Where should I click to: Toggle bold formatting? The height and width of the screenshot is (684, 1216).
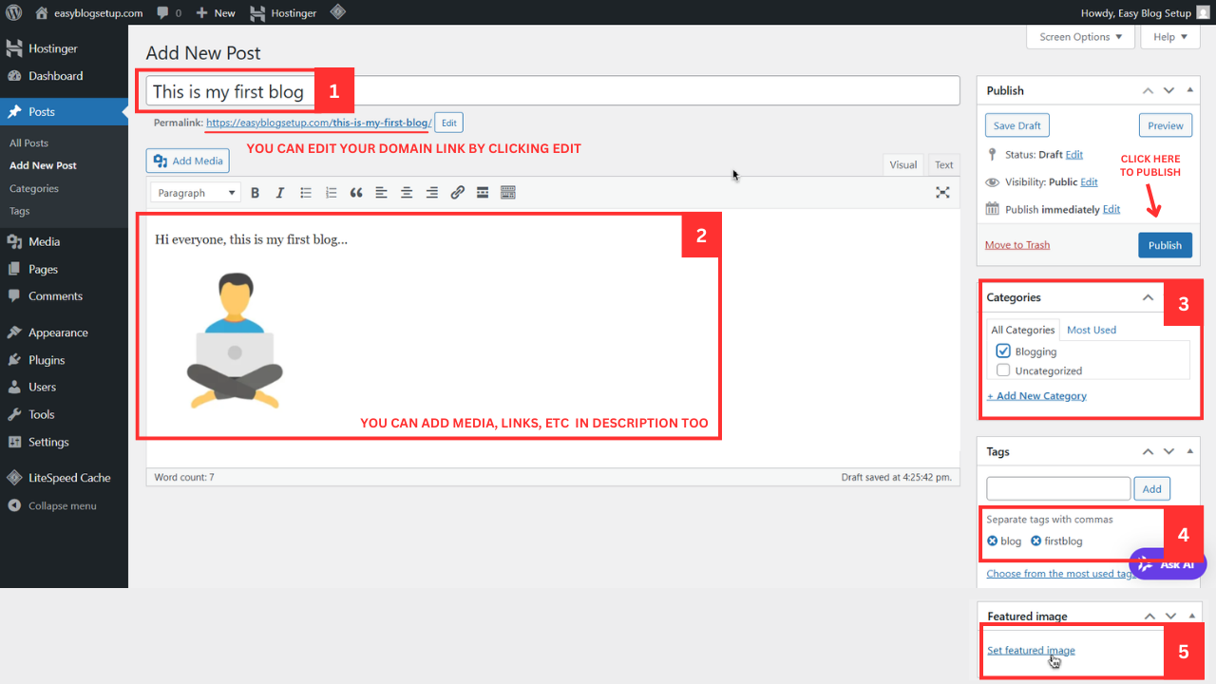(x=255, y=193)
